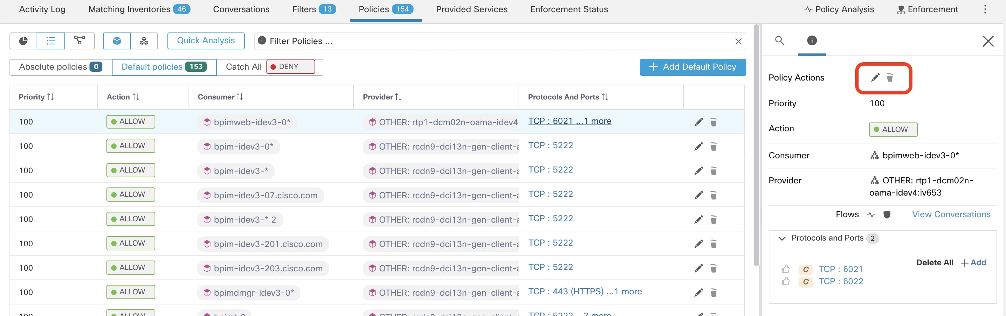Edit the bpimdmgr-idev3-0* policy row
Viewport: 1006px width, 316px height.
699,293
